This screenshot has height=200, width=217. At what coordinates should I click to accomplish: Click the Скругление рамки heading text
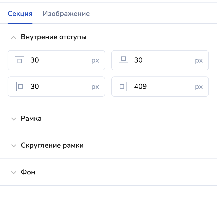52,145
